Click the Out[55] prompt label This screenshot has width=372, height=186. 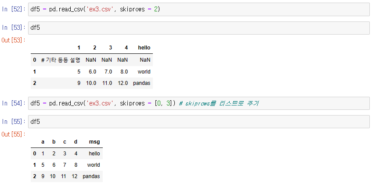click(13, 134)
